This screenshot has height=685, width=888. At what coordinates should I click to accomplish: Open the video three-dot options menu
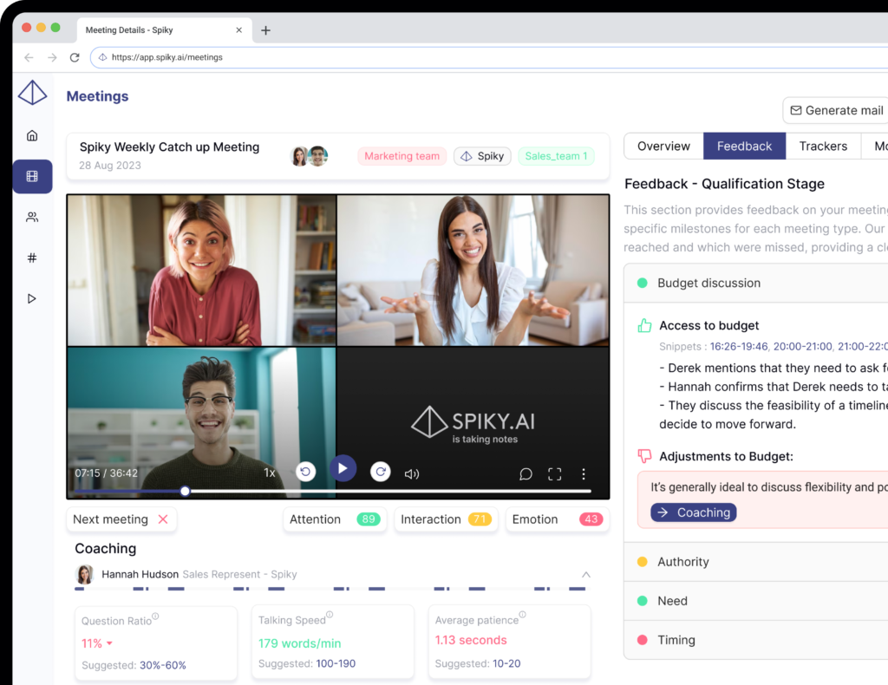point(584,473)
